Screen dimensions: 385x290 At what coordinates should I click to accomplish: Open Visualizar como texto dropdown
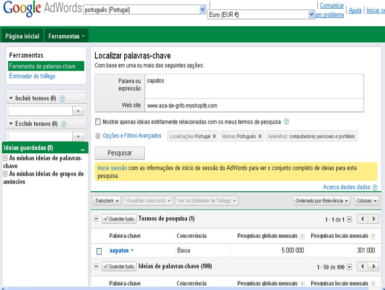click(148, 201)
